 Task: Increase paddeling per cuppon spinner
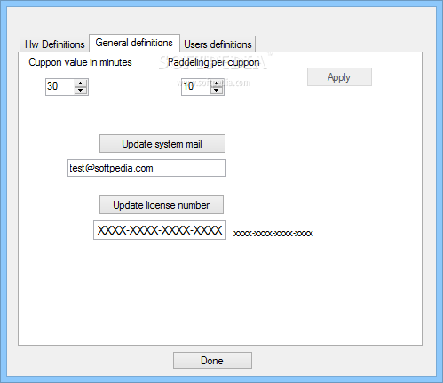tap(217, 83)
